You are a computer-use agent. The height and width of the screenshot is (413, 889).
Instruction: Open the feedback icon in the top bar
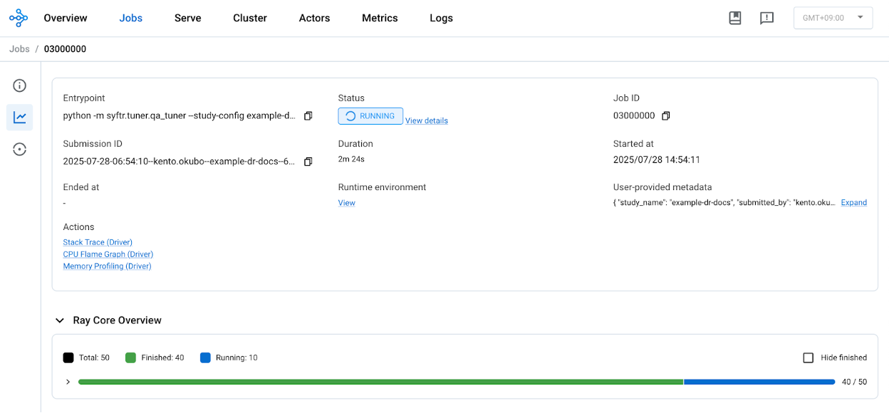pos(766,18)
